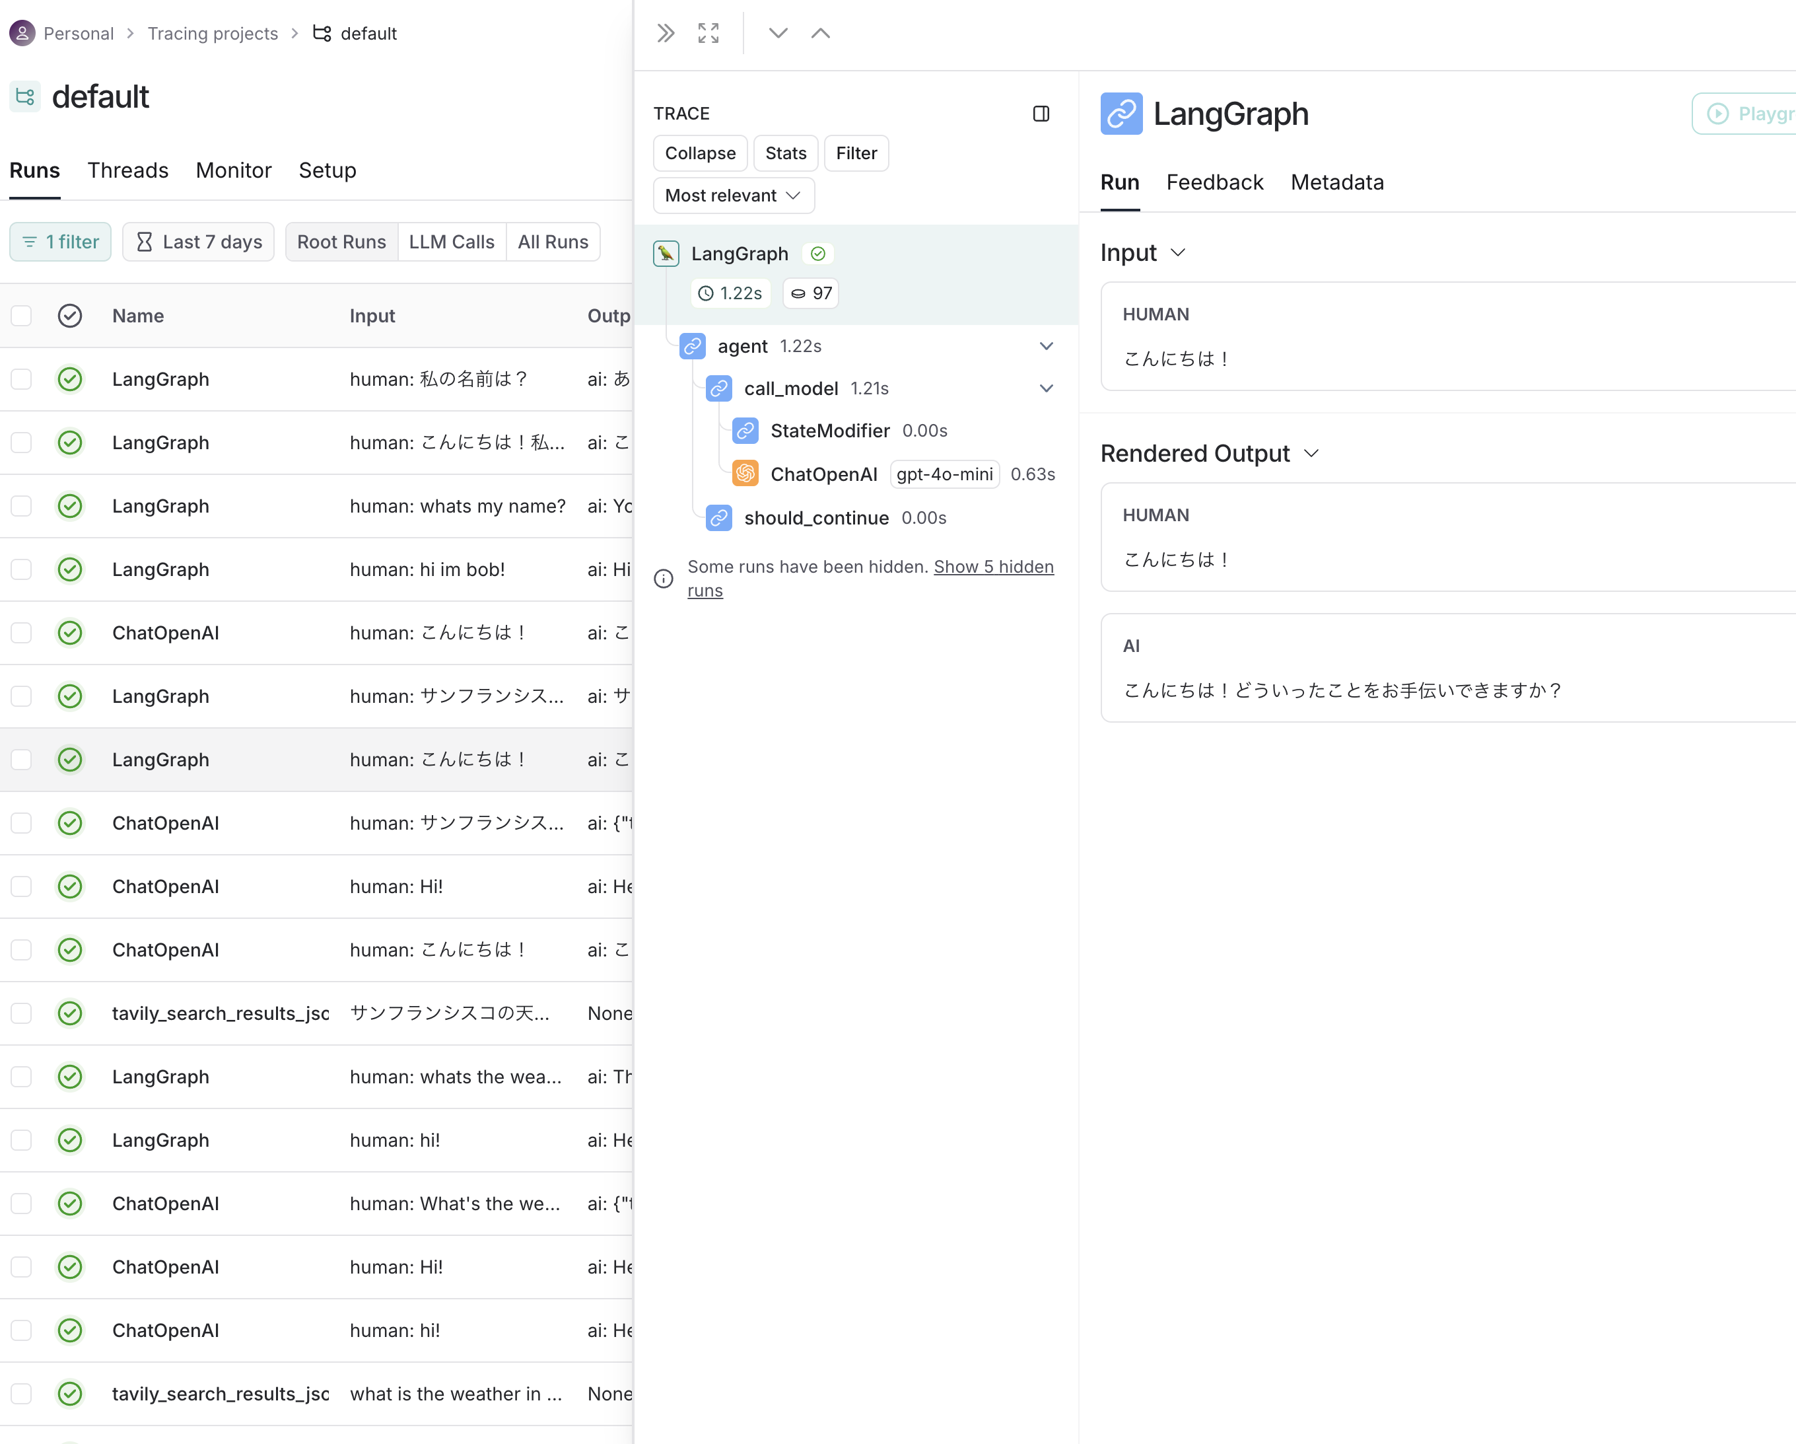The width and height of the screenshot is (1796, 1444).
Task: Check the checkbox for the 'hi im bob!' run
Action: (21, 570)
